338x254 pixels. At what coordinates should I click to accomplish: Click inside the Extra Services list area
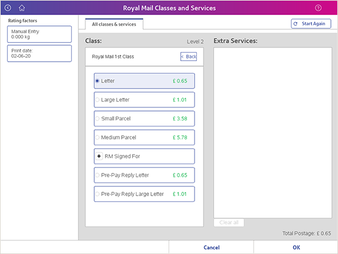pyautogui.click(x=273, y=133)
